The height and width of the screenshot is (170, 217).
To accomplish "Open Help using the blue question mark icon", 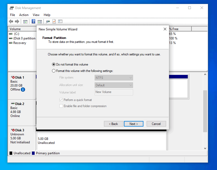I will pos(33,21).
